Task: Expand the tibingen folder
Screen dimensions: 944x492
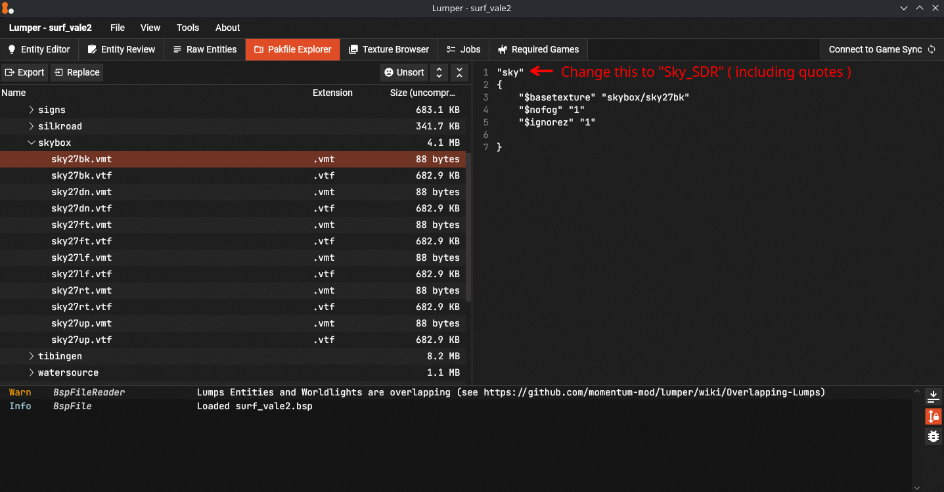Action: 31,356
